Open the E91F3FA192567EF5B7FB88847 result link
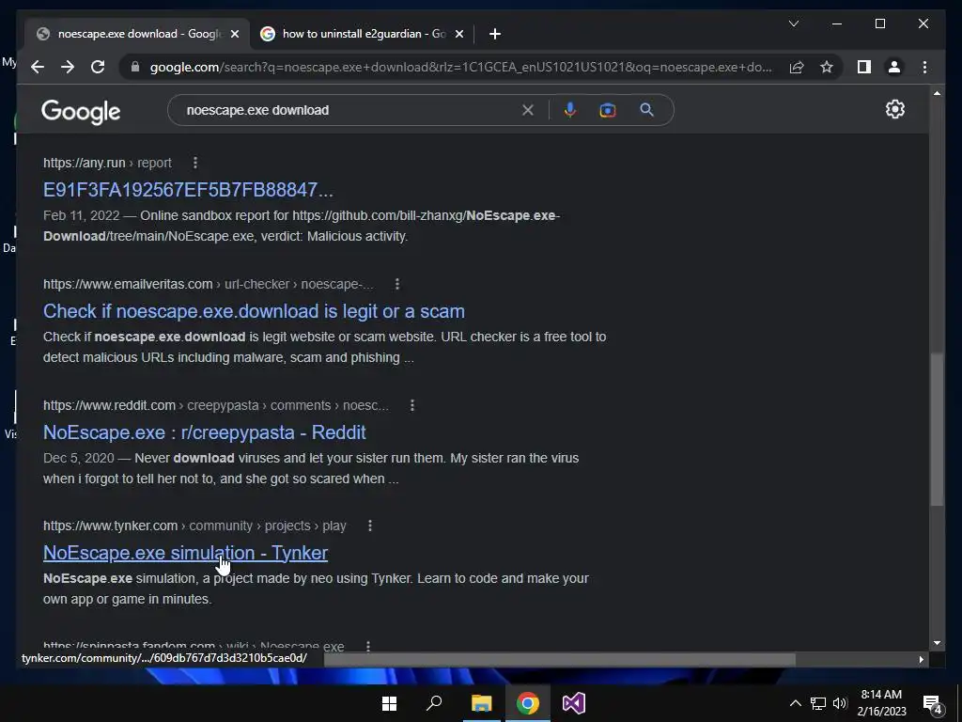Image resolution: width=962 pixels, height=722 pixels. click(188, 190)
